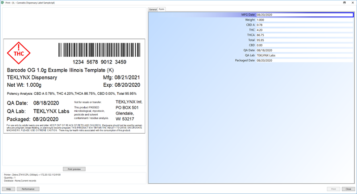The width and height of the screenshot is (357, 194).
Task: Click the adult-use warning text on label
Action: click(74, 128)
